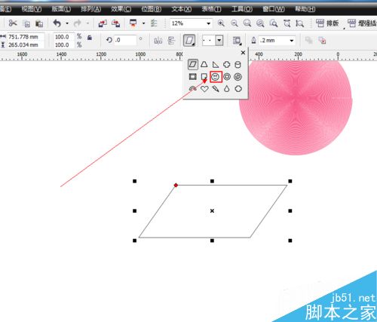Open the 帮助(H) menu
This screenshot has height=322, width=377.
pyautogui.click(x=305, y=9)
